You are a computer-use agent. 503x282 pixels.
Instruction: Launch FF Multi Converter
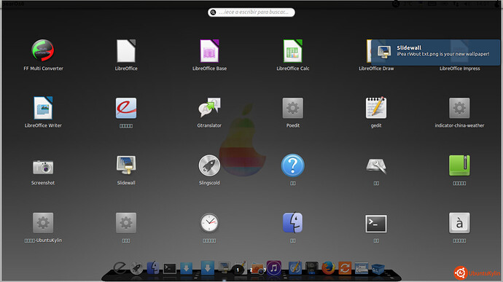tap(43, 51)
